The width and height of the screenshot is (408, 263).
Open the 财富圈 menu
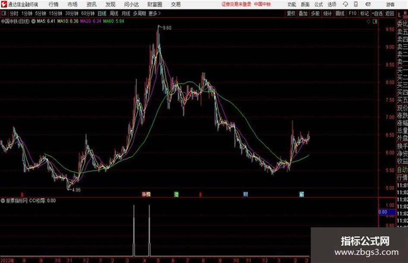[155, 4]
